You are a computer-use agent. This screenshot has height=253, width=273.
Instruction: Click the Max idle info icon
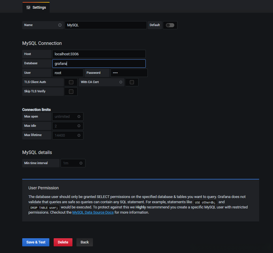[79, 126]
